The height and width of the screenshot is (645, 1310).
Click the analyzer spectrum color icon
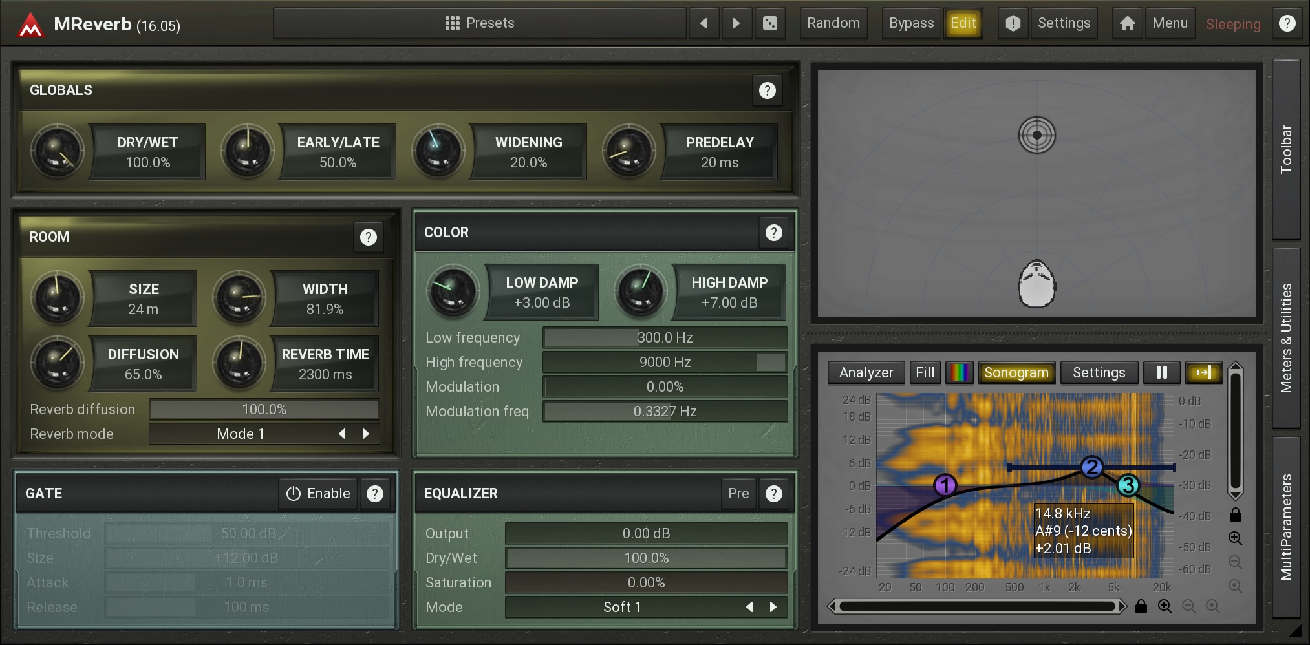[x=959, y=373]
